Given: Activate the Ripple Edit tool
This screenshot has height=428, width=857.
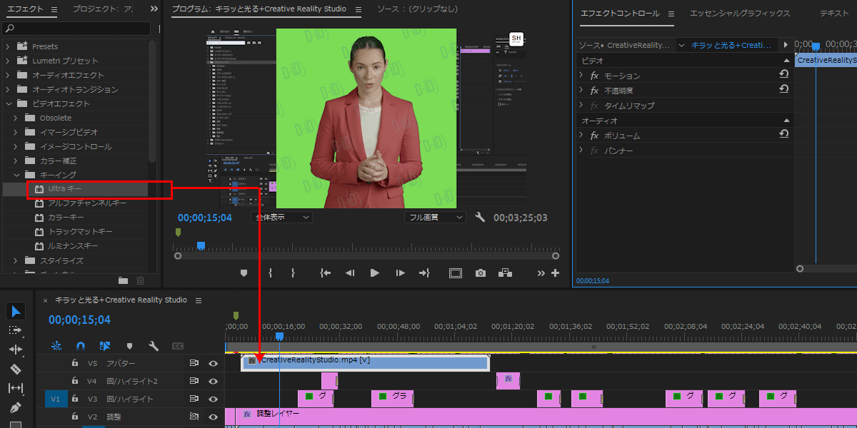Looking at the screenshot, I should (16, 350).
